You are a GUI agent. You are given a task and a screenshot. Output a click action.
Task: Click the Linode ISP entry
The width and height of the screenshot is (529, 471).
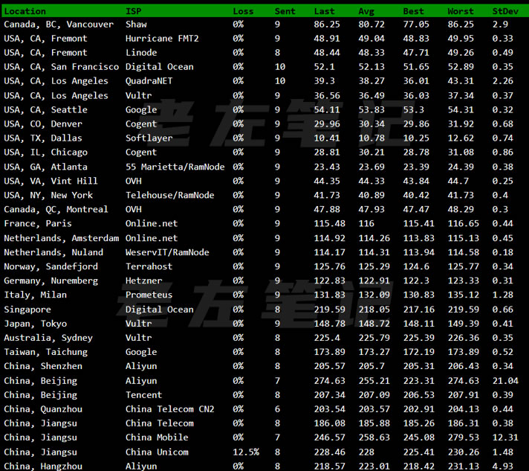[141, 53]
